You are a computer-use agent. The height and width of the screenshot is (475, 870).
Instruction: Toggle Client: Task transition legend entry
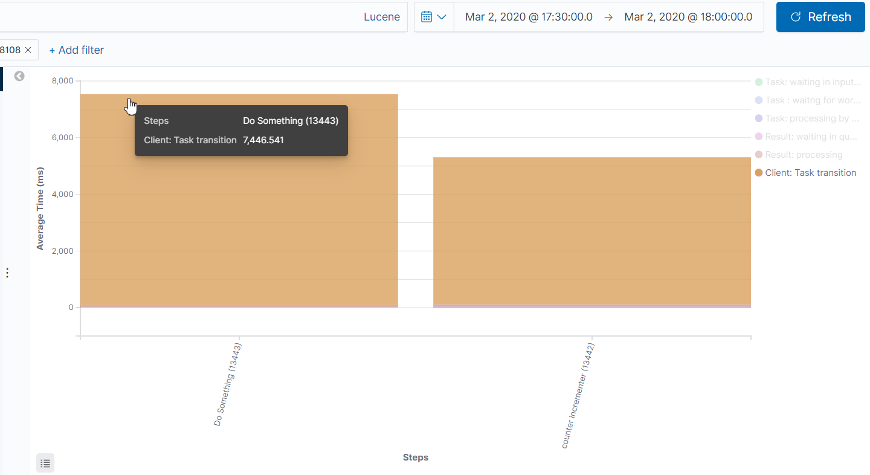[806, 173]
